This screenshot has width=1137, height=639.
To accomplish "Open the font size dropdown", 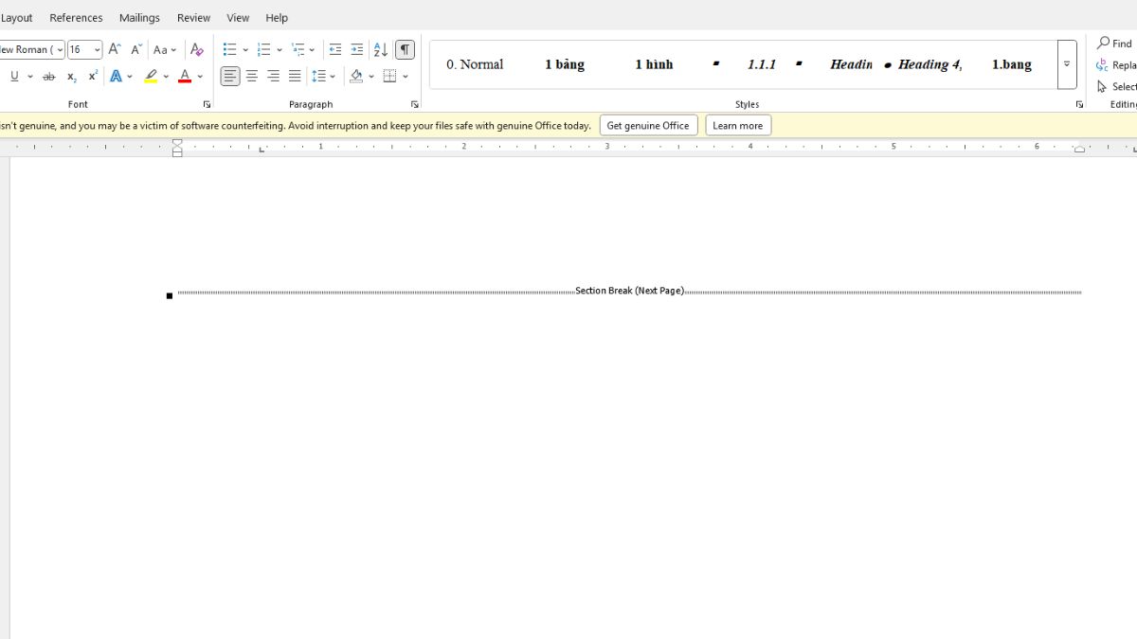I will pos(97,49).
